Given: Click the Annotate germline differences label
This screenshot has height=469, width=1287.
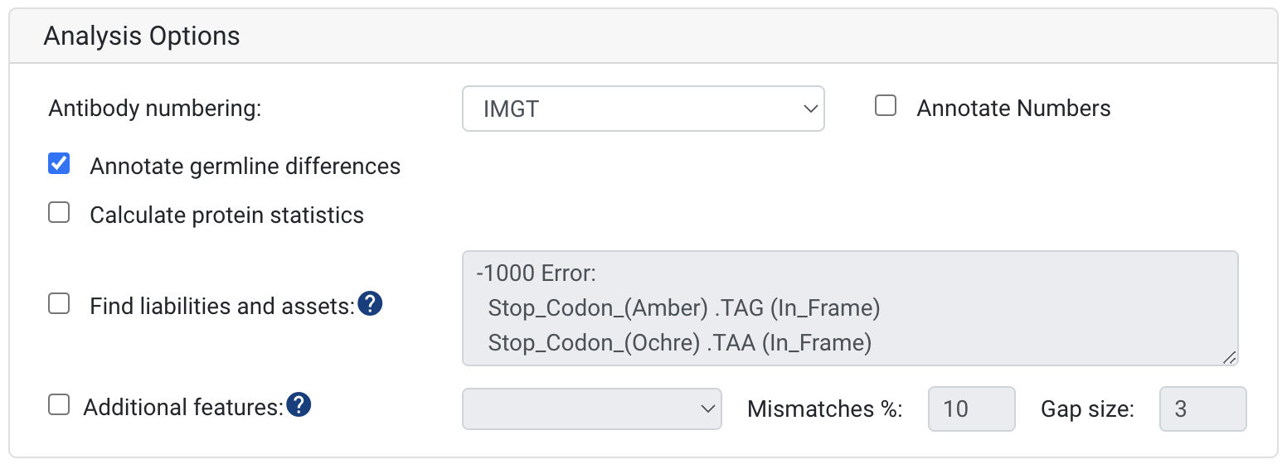Looking at the screenshot, I should point(245,167).
